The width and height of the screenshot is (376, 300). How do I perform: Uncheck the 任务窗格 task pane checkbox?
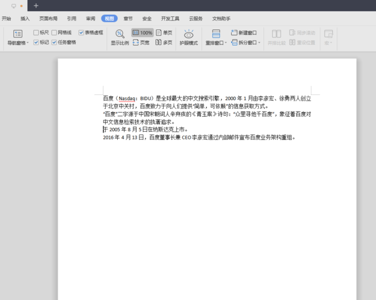(54, 42)
